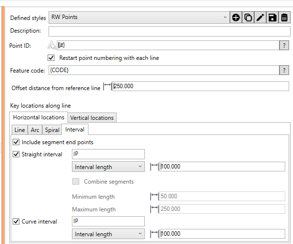Click the add new style plus icon

click(237, 18)
